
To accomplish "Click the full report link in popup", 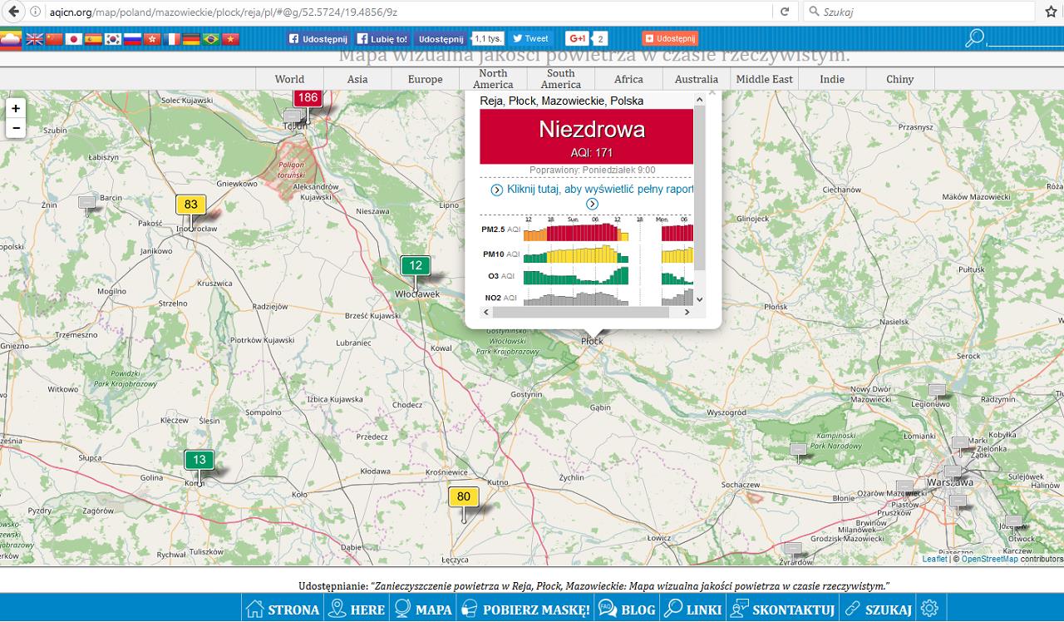I will [599, 190].
